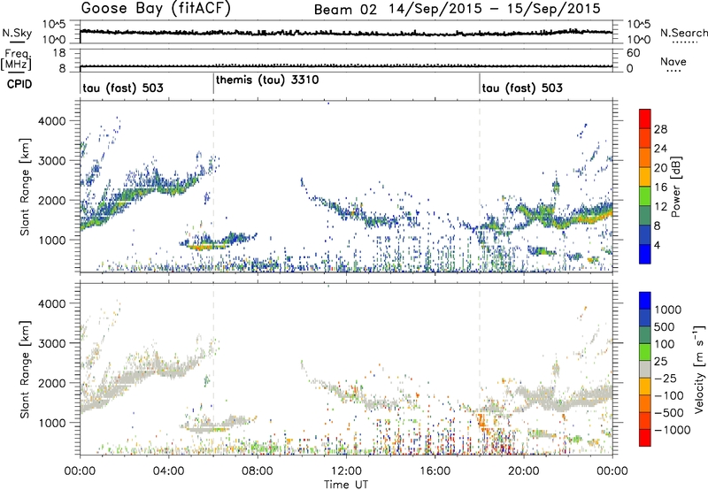
Task: Click the 'CPID' row label
Action: point(19,84)
